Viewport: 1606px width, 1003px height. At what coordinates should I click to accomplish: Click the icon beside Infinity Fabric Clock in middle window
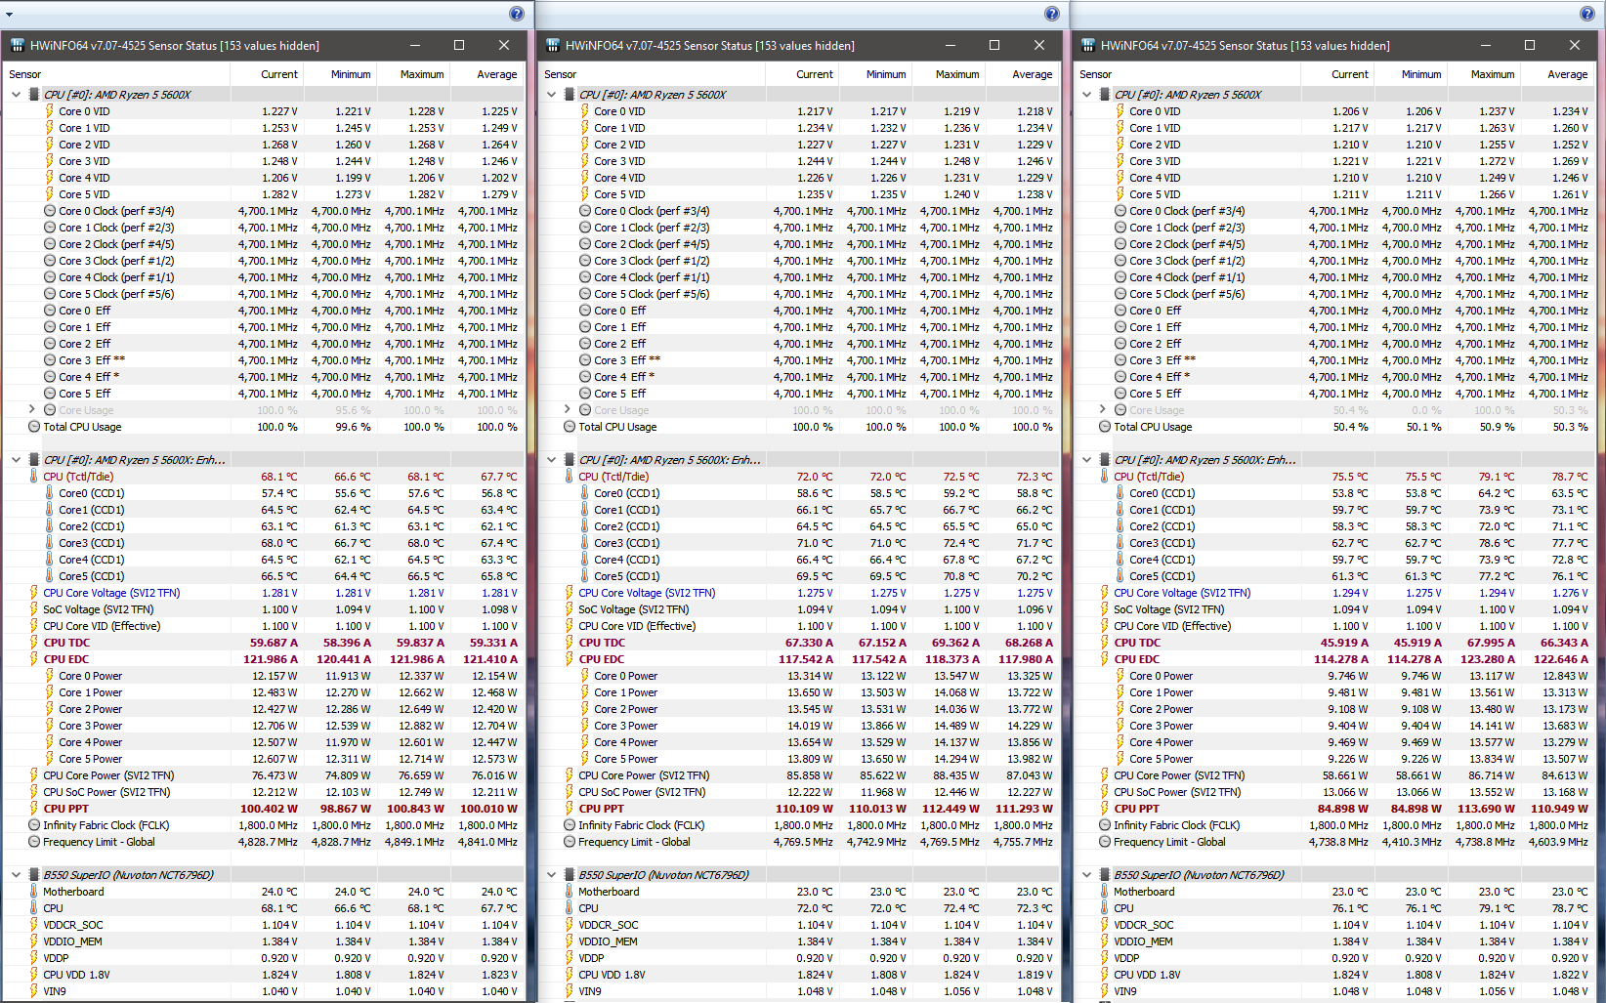[x=570, y=825]
